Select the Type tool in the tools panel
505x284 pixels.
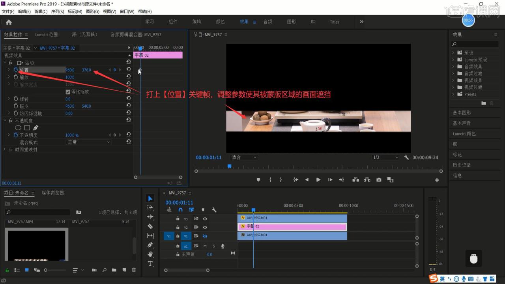point(150,263)
